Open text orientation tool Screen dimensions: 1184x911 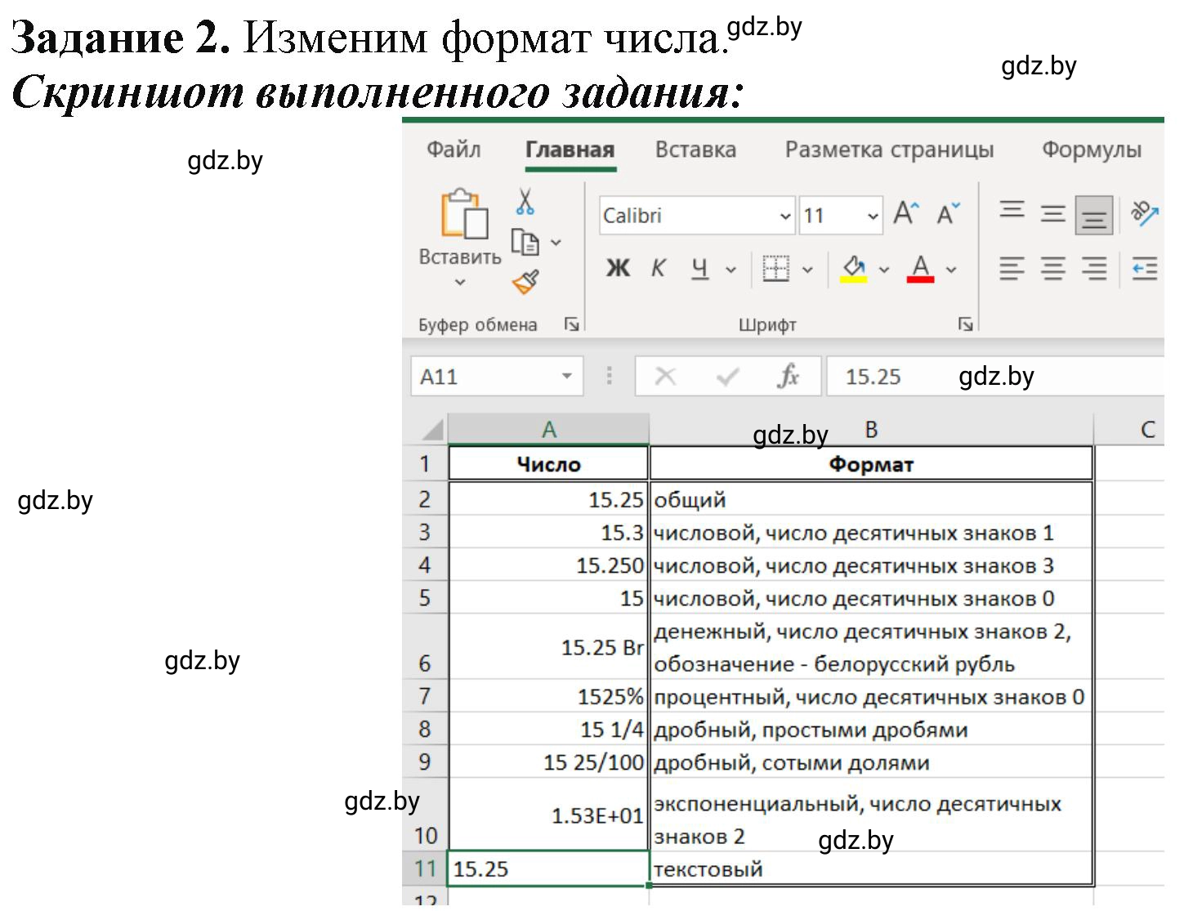[1144, 214]
